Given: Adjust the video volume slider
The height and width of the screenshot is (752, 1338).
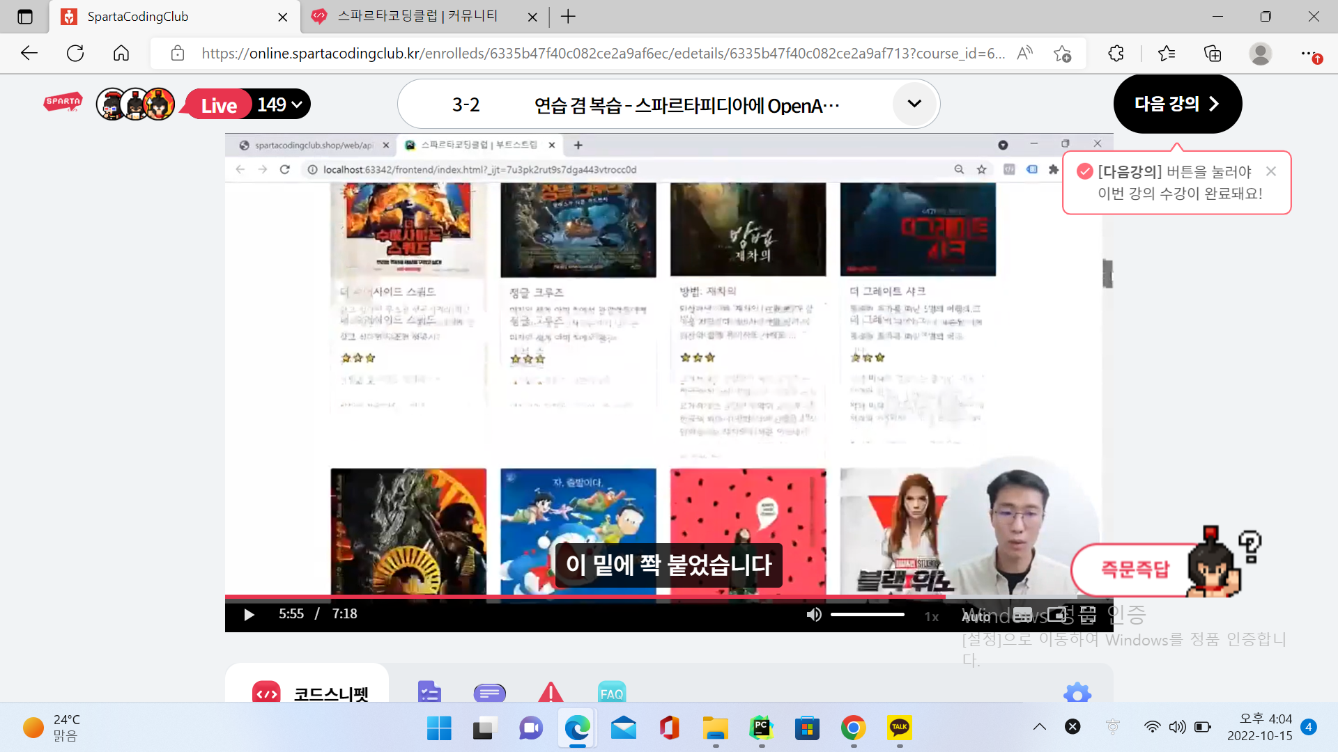Looking at the screenshot, I should tap(867, 614).
